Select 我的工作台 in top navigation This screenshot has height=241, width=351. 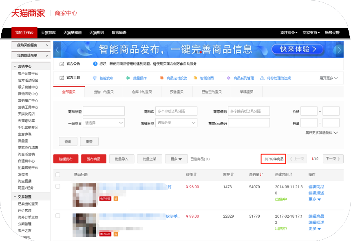point(24,33)
